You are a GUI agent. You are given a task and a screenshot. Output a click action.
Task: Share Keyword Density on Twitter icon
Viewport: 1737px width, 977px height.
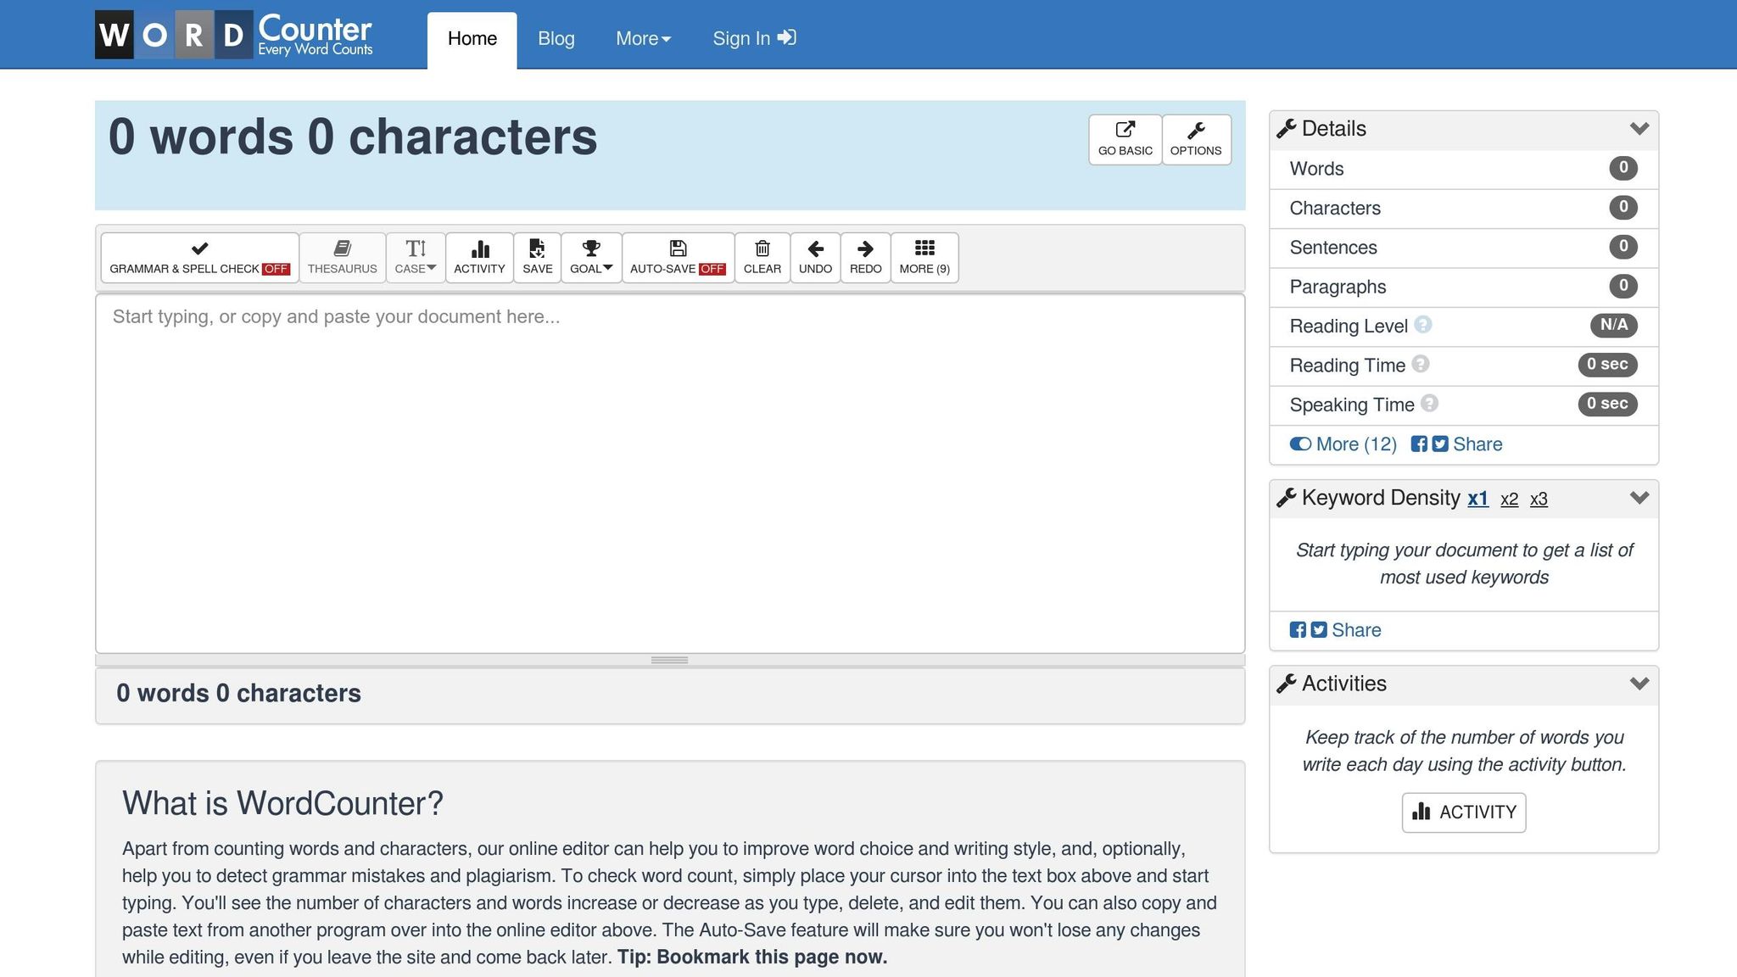(1319, 629)
